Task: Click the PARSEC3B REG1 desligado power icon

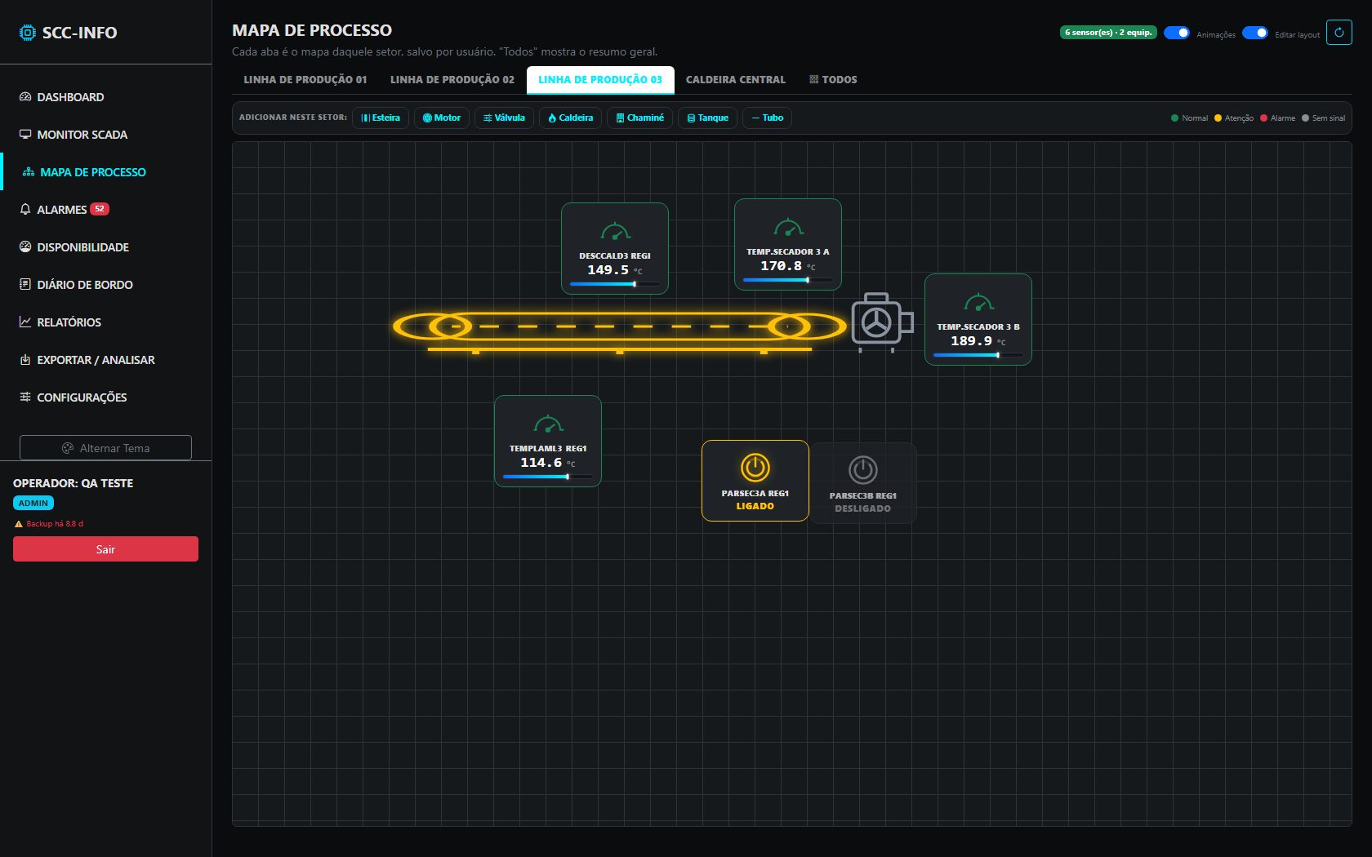Action: [863, 470]
